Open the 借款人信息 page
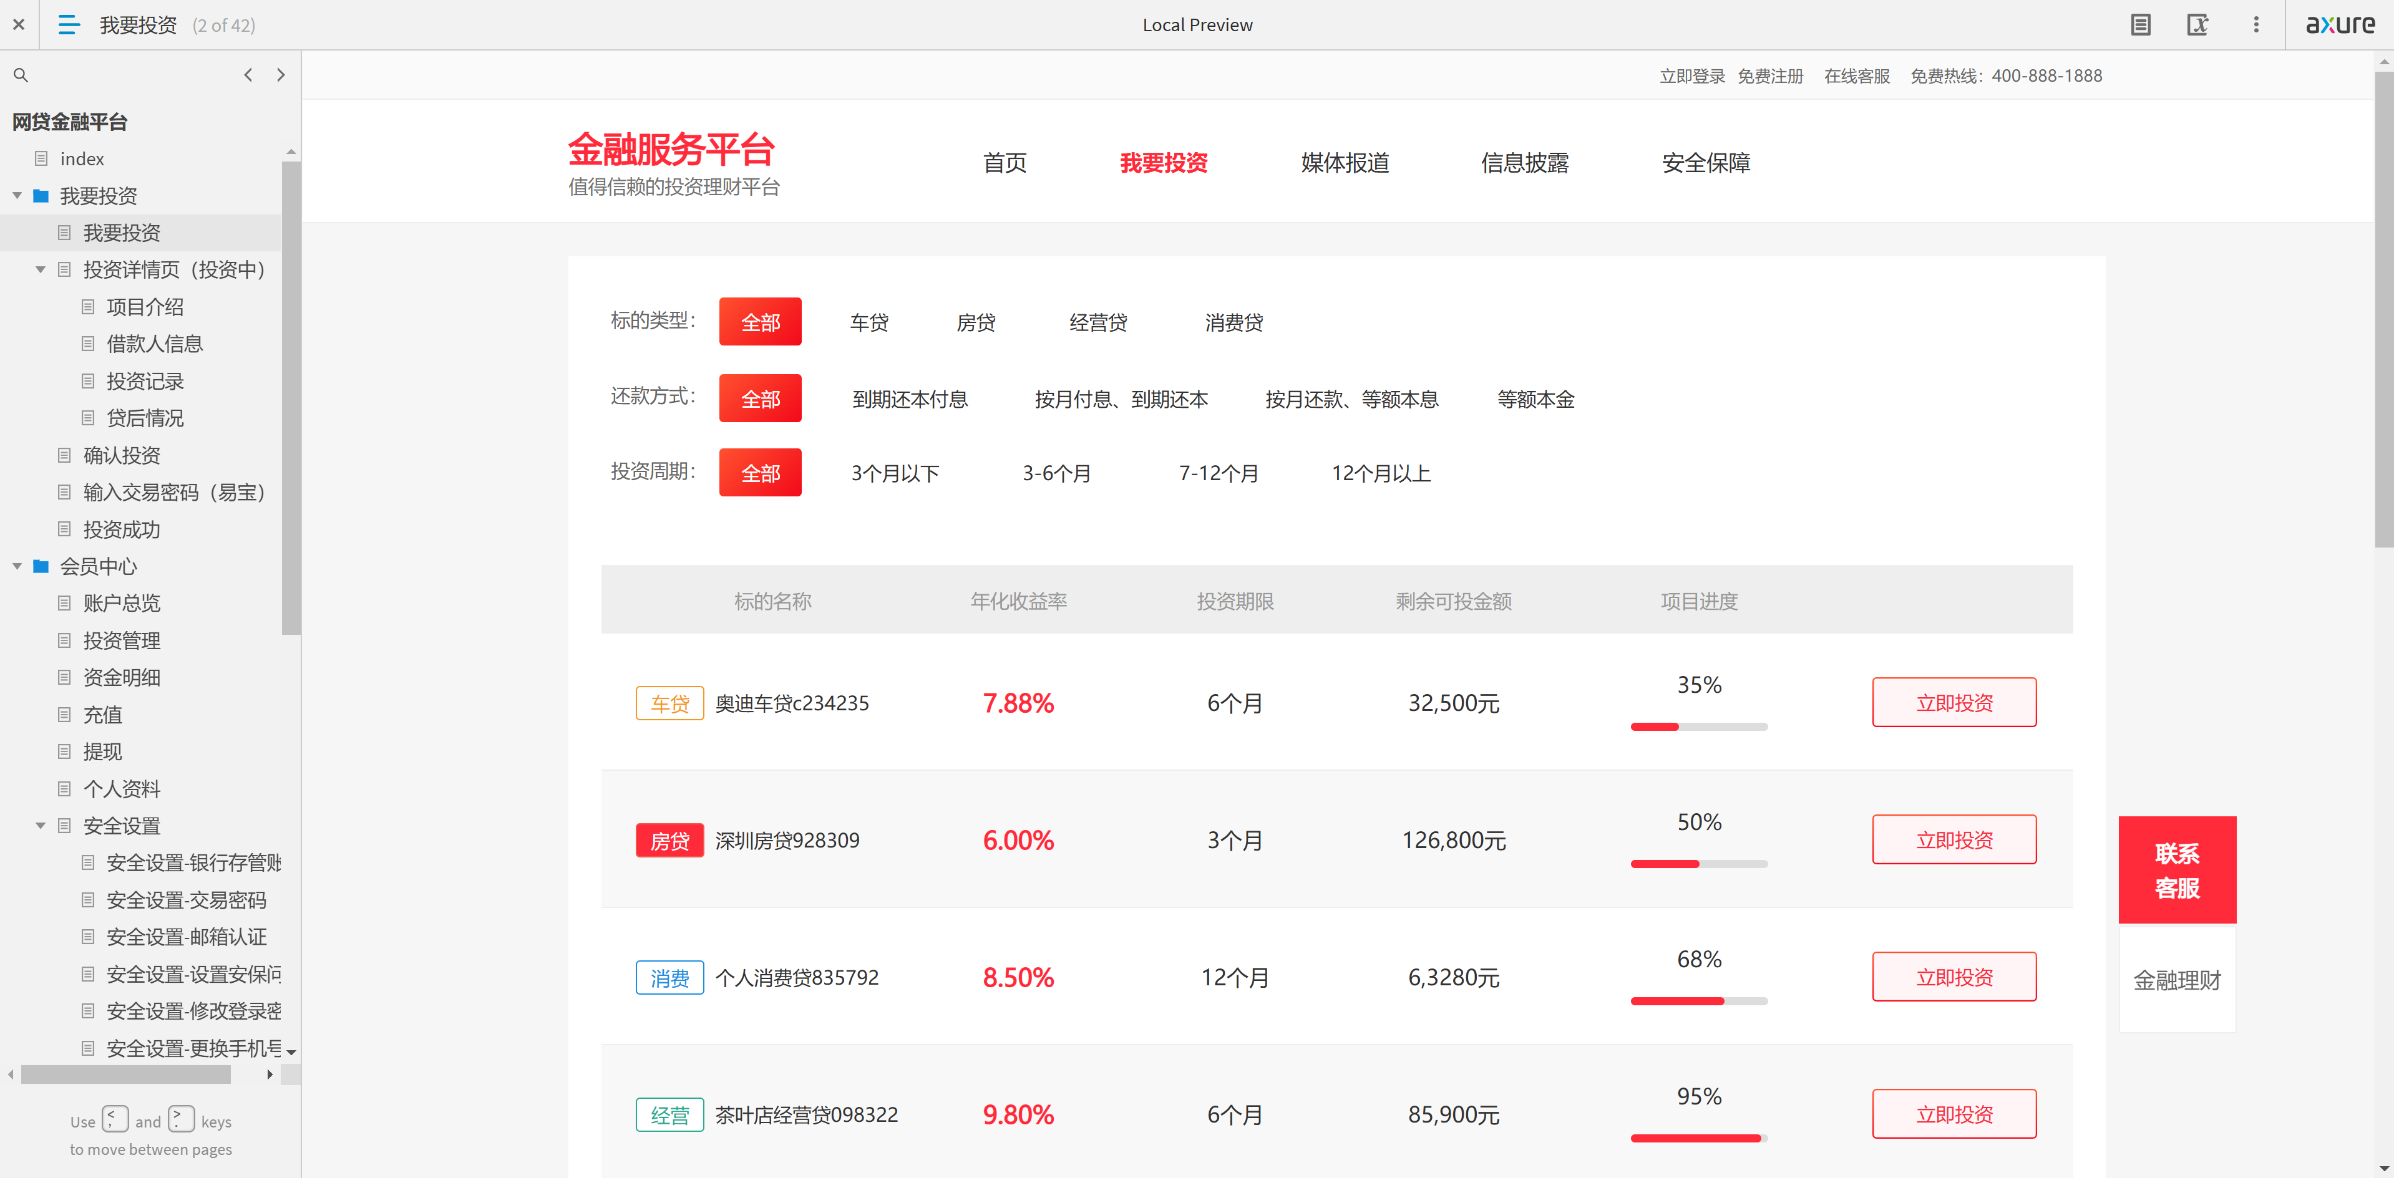Image resolution: width=2394 pixels, height=1178 pixels. pyautogui.click(x=154, y=344)
